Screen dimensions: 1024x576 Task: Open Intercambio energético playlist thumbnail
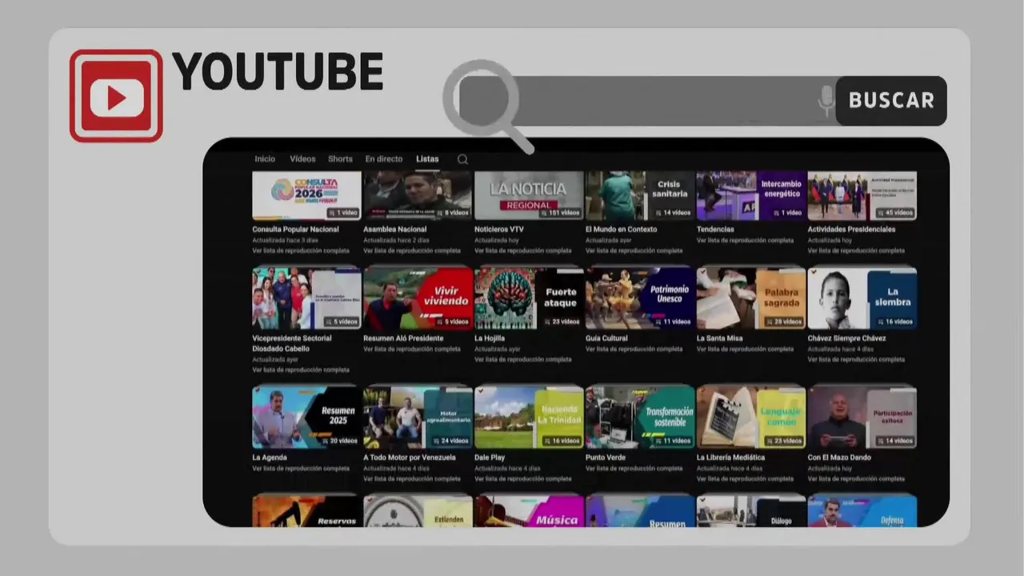tap(751, 195)
